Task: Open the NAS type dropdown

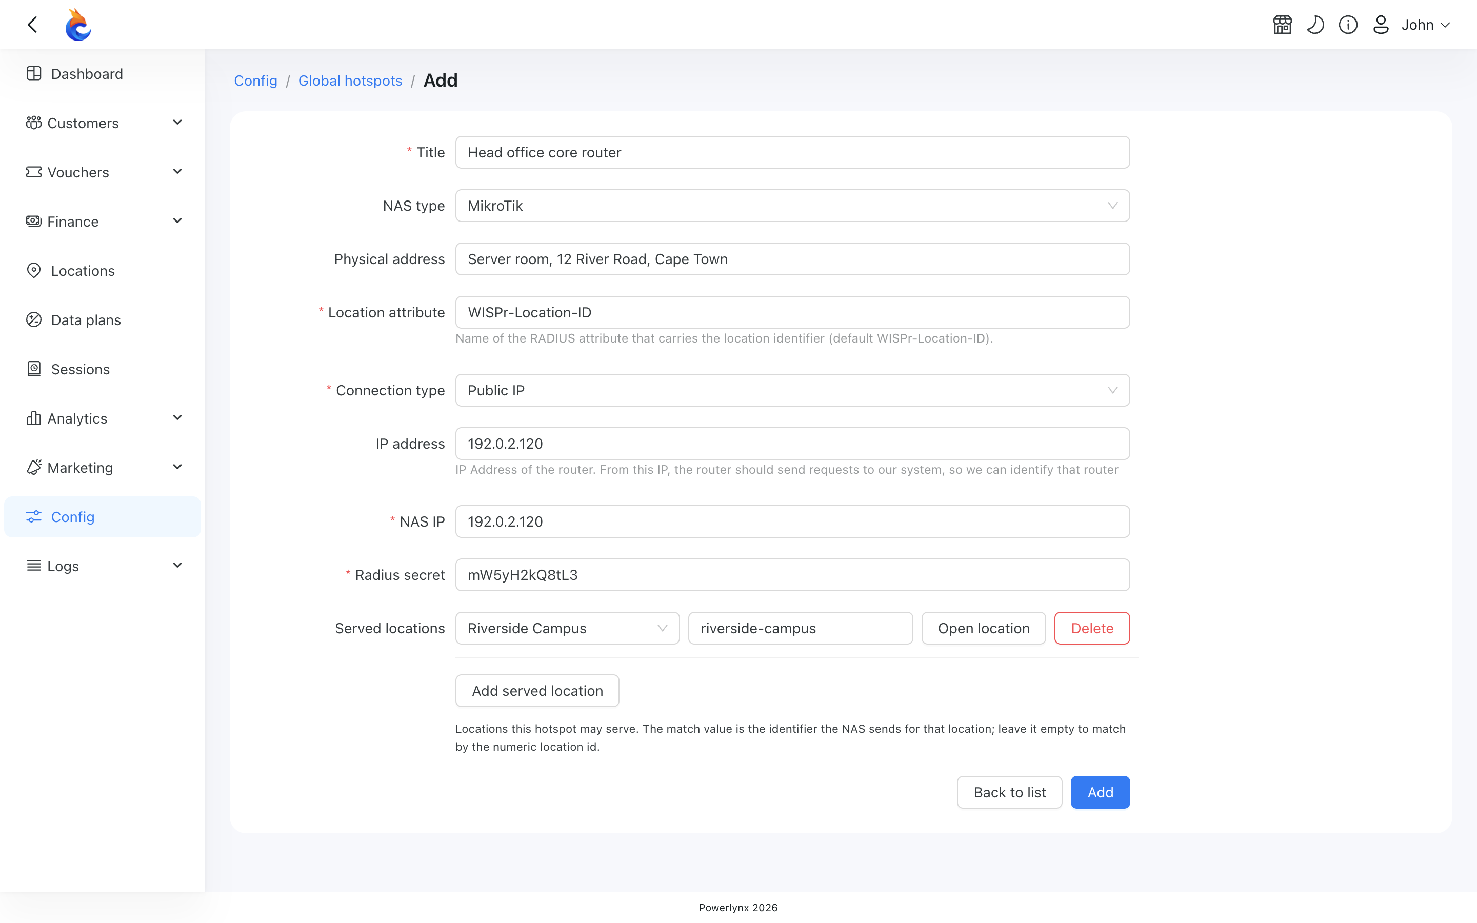Action: pyautogui.click(x=792, y=206)
